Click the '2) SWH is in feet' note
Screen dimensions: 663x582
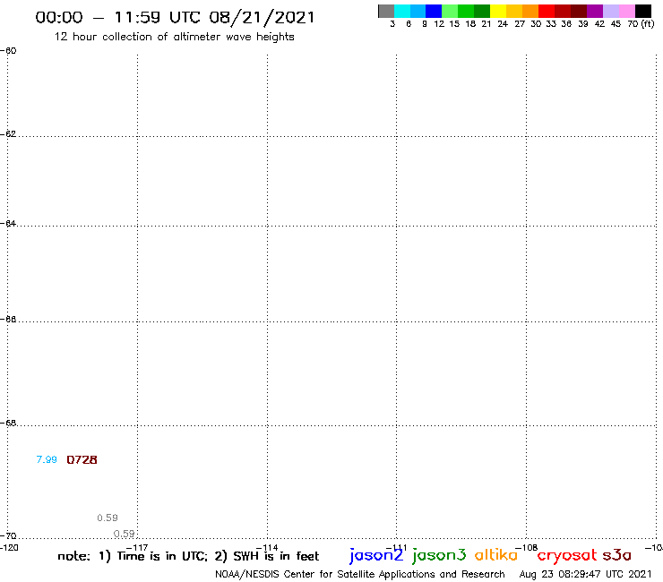click(x=267, y=556)
